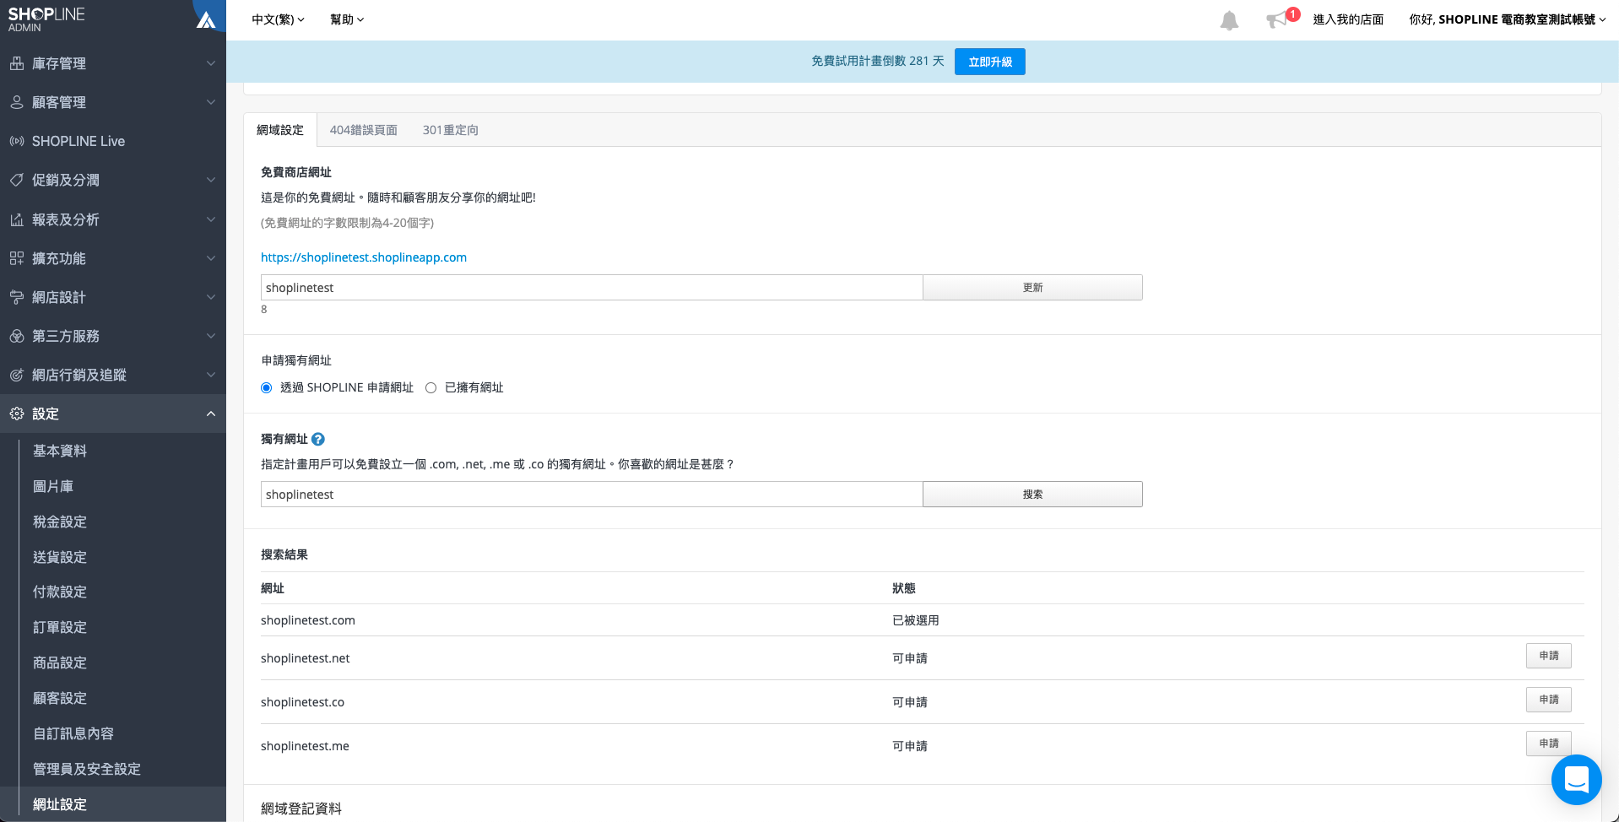The image size is (1619, 822).
Task: Click the free shop URL input field
Action: (x=592, y=288)
